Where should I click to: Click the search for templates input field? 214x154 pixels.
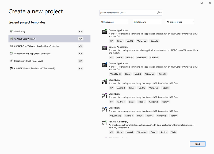[x=126, y=12]
